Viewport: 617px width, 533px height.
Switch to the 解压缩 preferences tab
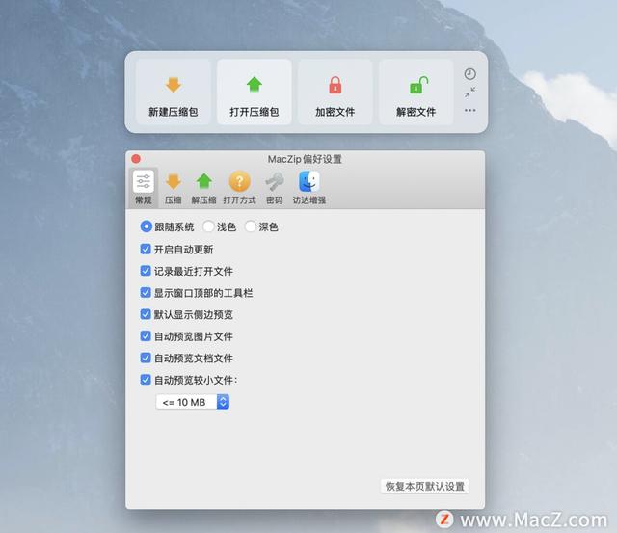click(203, 187)
